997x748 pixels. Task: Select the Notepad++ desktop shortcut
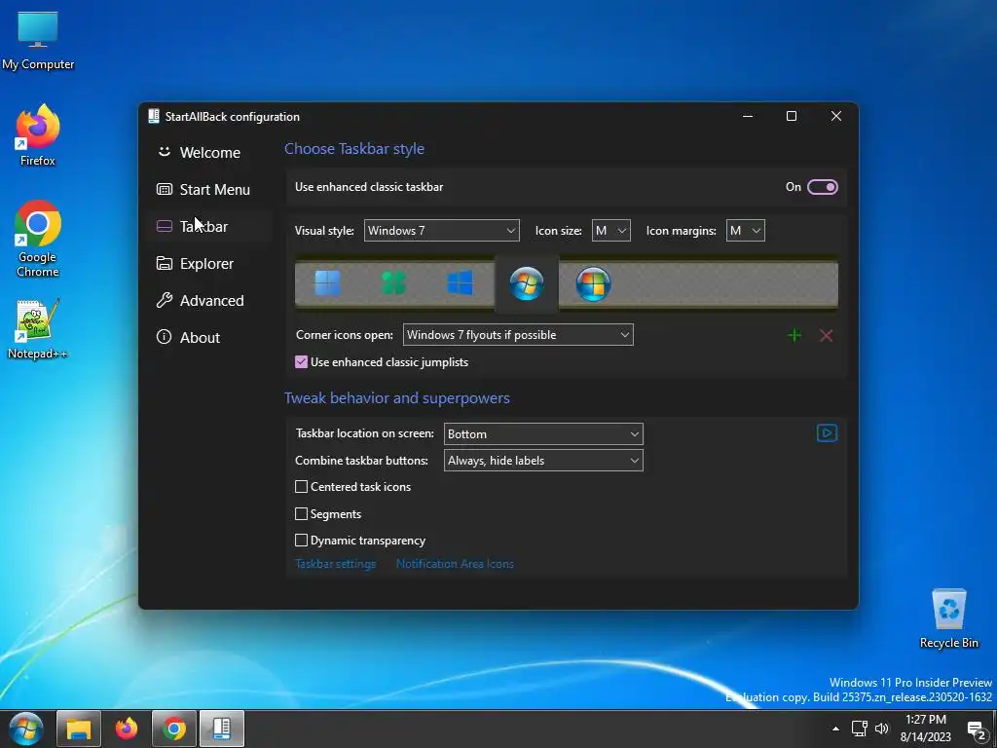38,329
